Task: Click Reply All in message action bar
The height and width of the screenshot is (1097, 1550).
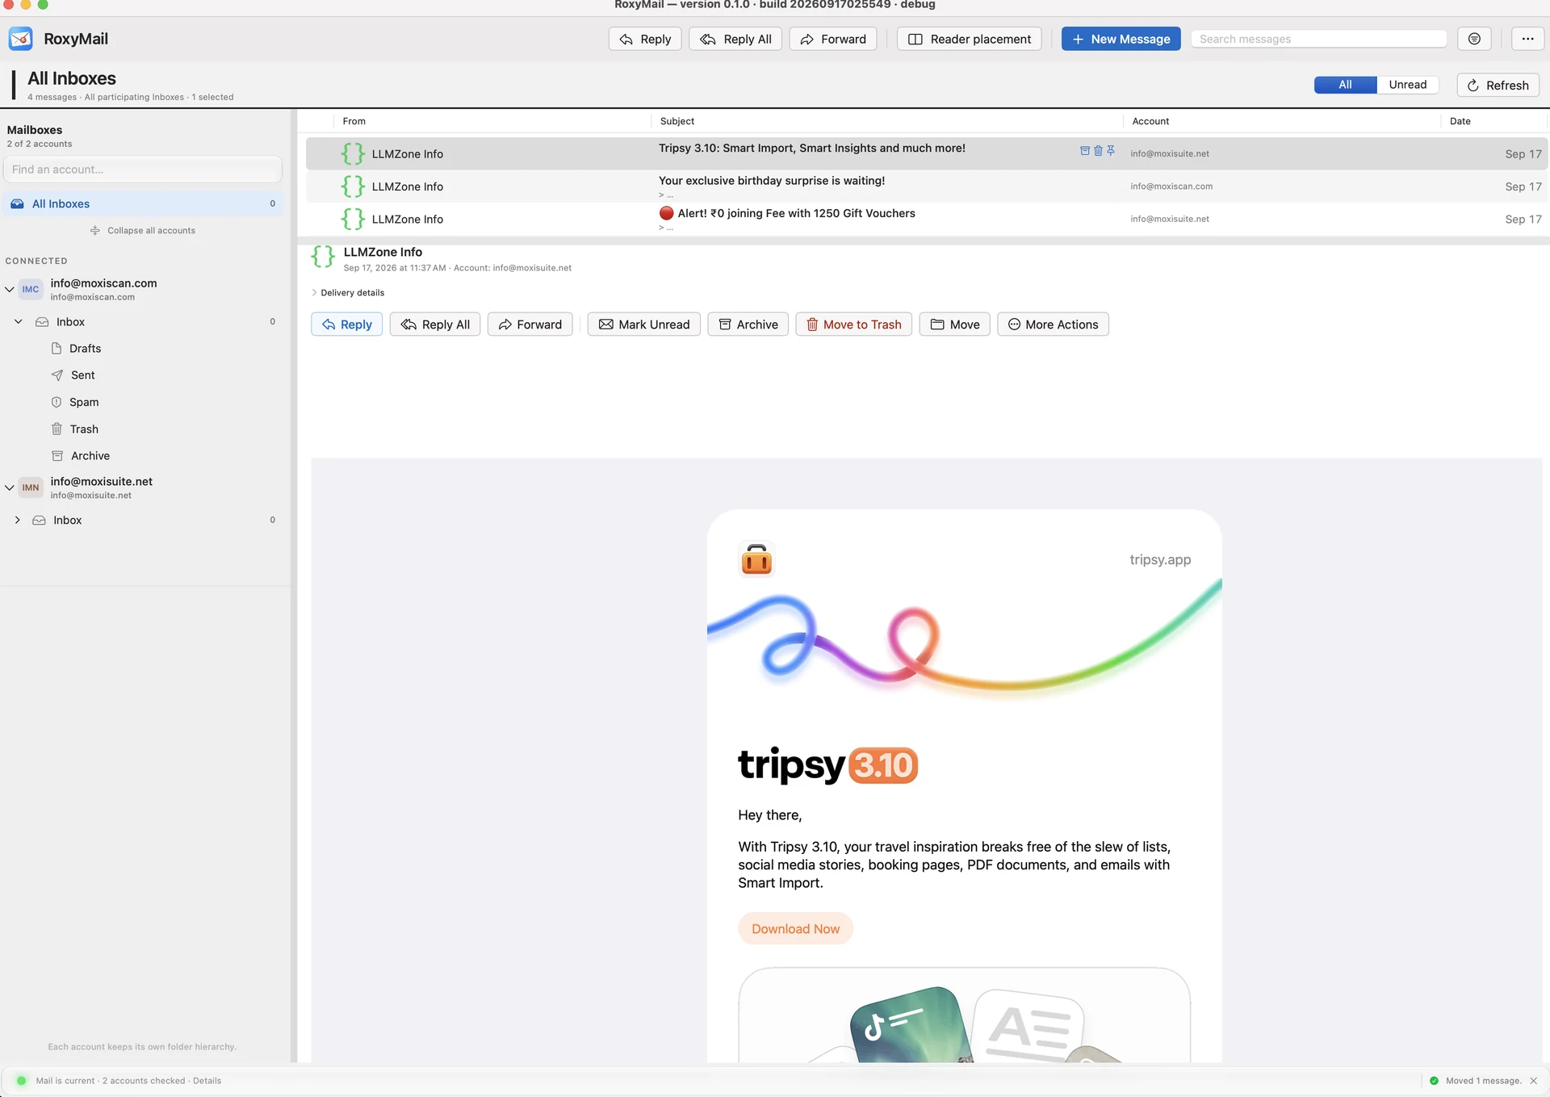Action: point(435,324)
